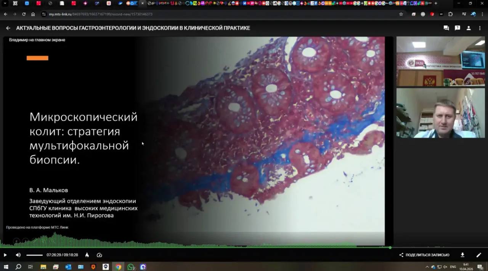Open the chat messages panel icon
The height and width of the screenshot is (271, 488).
[x=446, y=28]
